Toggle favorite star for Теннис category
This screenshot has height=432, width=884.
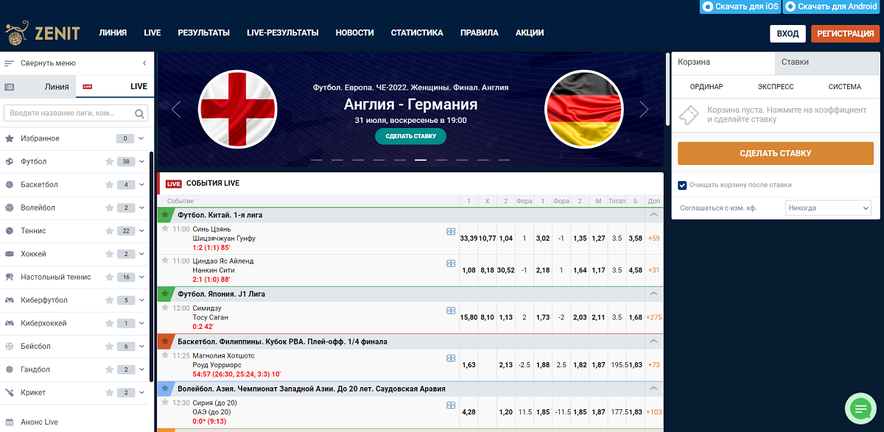point(109,231)
